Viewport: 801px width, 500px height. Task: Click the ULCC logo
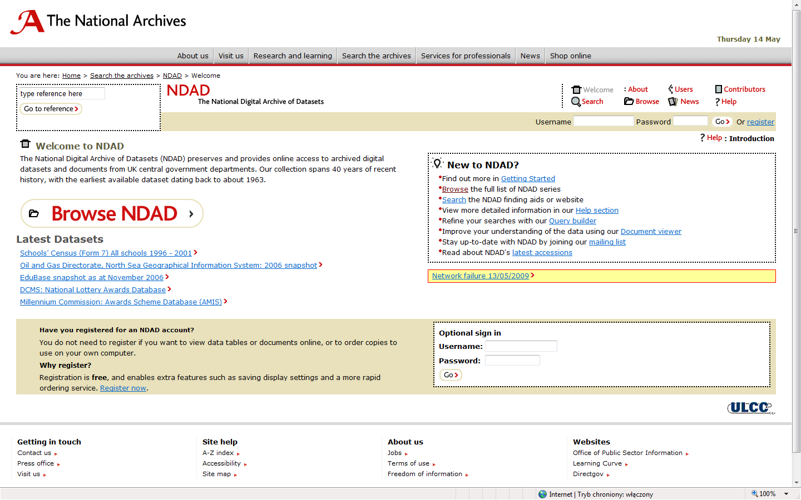tap(751, 408)
